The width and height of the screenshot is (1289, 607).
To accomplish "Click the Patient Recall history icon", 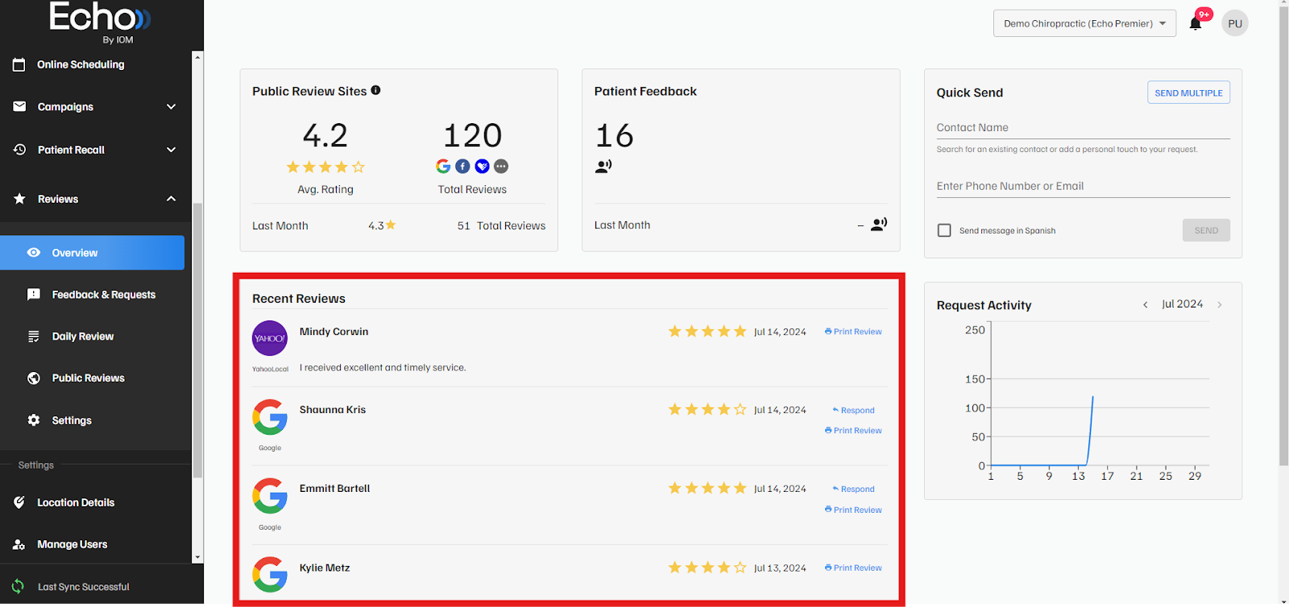I will click(x=19, y=150).
